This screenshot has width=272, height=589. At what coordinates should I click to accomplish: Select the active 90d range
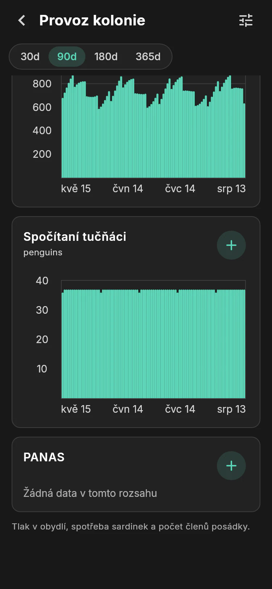(x=67, y=57)
